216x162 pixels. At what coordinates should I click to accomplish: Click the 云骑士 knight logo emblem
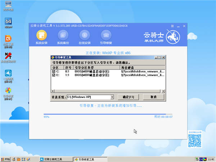(x=173, y=37)
